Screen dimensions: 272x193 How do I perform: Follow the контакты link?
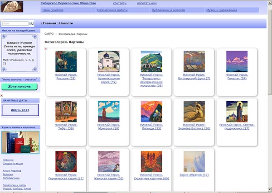pyautogui.click(x=120, y=3)
